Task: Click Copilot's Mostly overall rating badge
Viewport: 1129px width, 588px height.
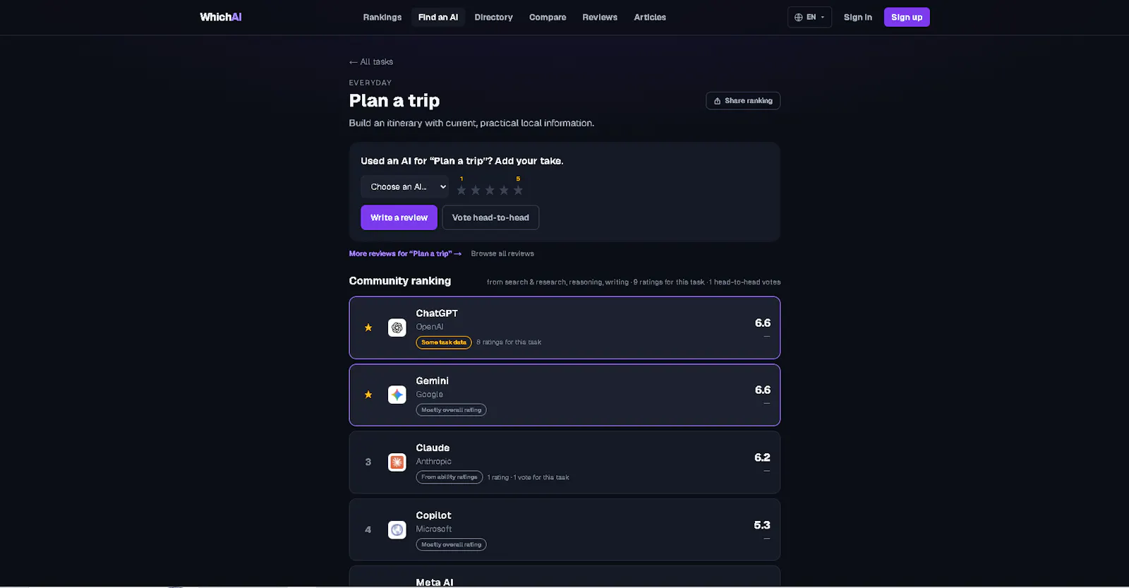Action: click(x=451, y=545)
